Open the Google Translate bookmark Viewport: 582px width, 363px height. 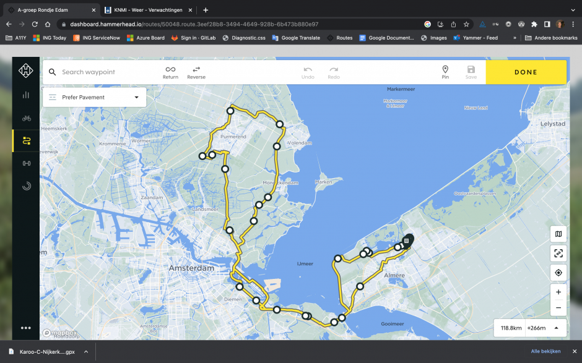[x=296, y=38]
